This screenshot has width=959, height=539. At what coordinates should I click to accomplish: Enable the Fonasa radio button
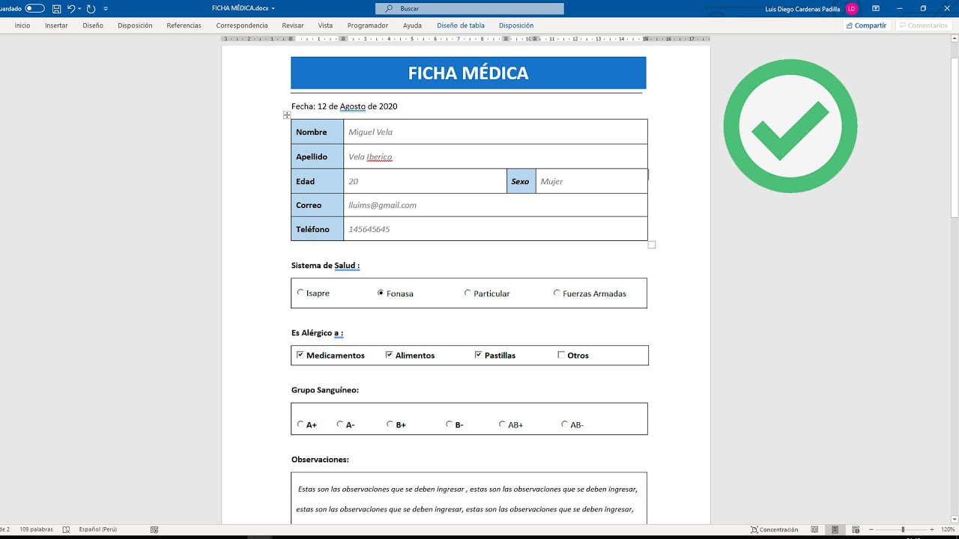tap(381, 293)
